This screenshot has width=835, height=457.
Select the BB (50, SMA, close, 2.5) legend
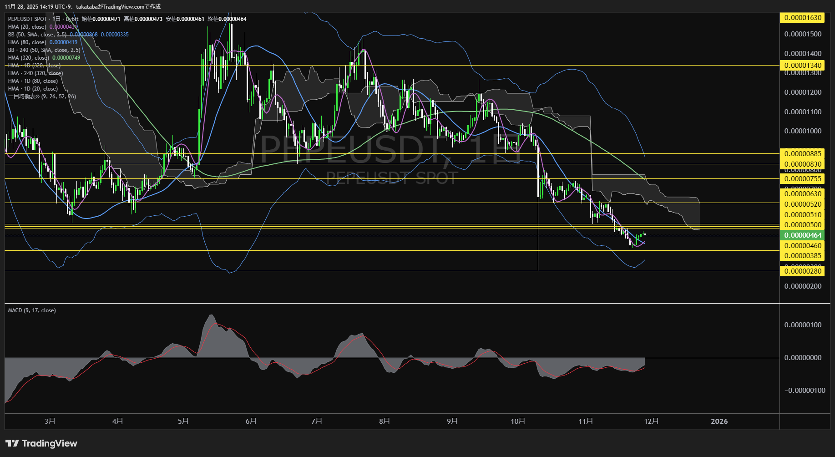pyautogui.click(x=37, y=35)
